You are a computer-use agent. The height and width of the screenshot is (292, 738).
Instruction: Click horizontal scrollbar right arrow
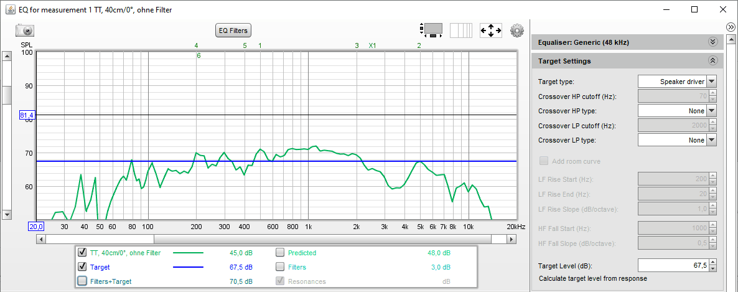(511, 239)
